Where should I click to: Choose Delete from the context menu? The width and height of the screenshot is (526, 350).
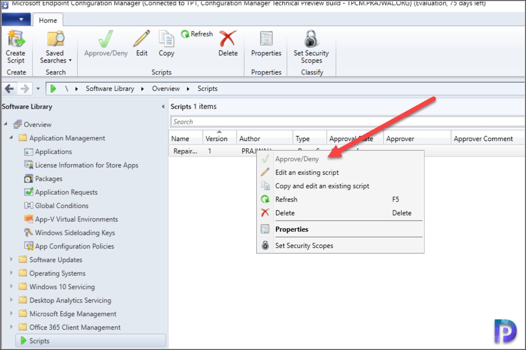click(x=340, y=213)
